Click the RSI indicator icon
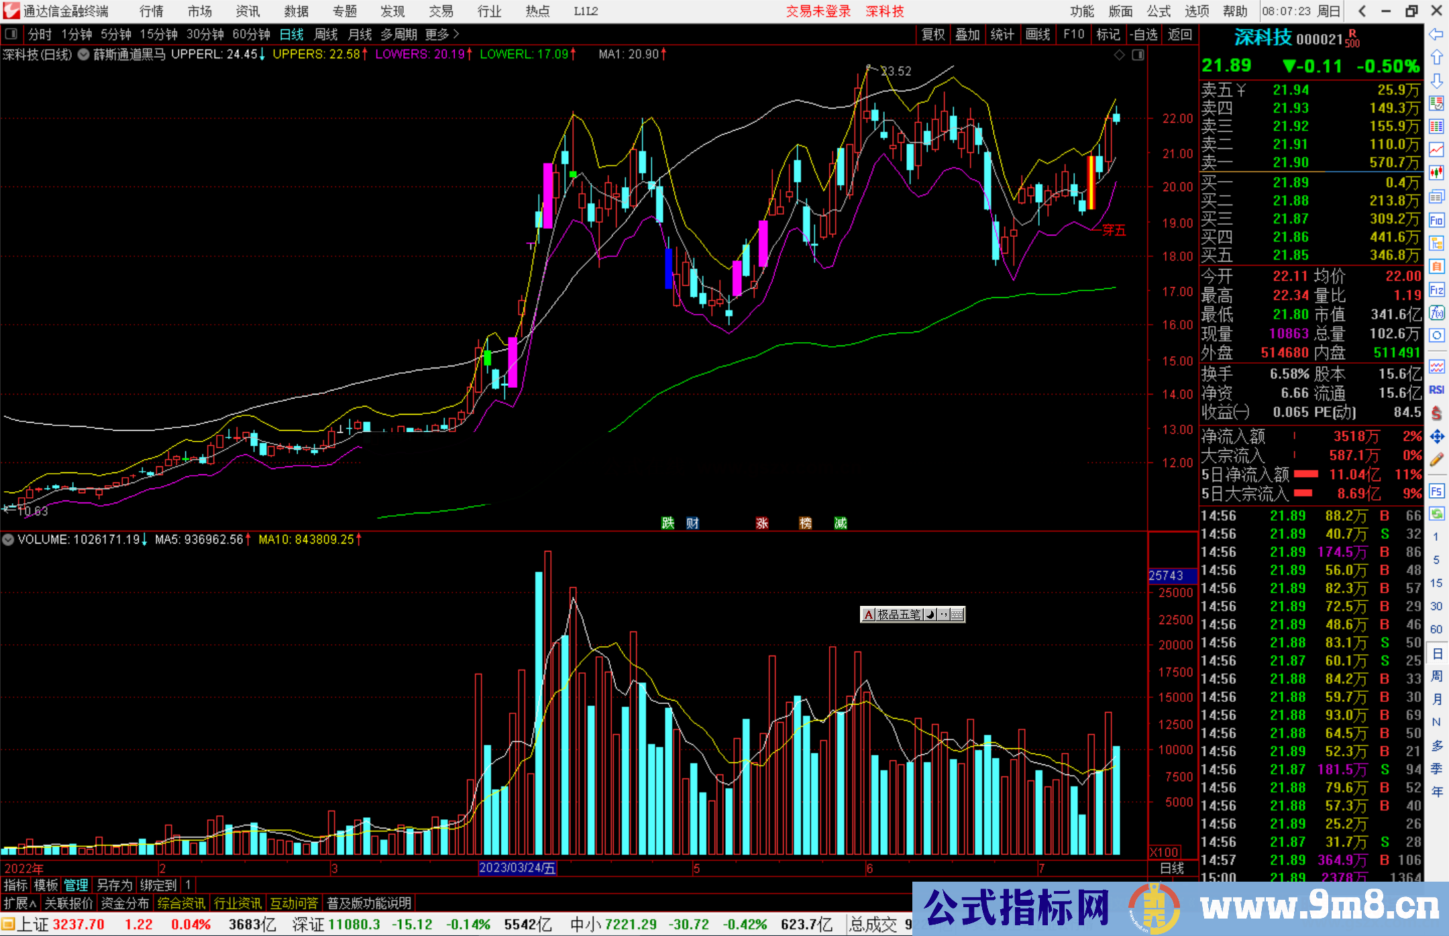1449x936 pixels. [1436, 390]
